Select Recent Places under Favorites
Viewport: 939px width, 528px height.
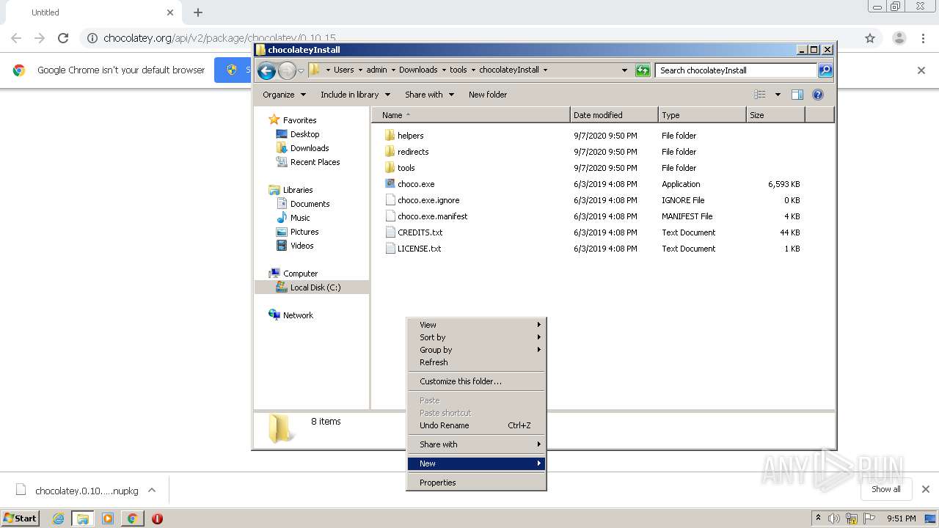click(x=315, y=162)
